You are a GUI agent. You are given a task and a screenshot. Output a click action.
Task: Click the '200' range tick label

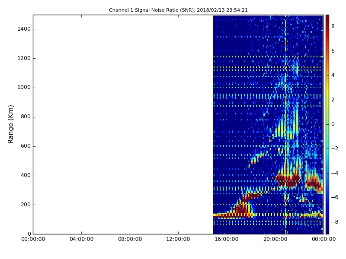26,205
